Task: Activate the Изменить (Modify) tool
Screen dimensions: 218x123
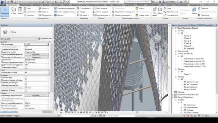Action: (x=4, y=11)
